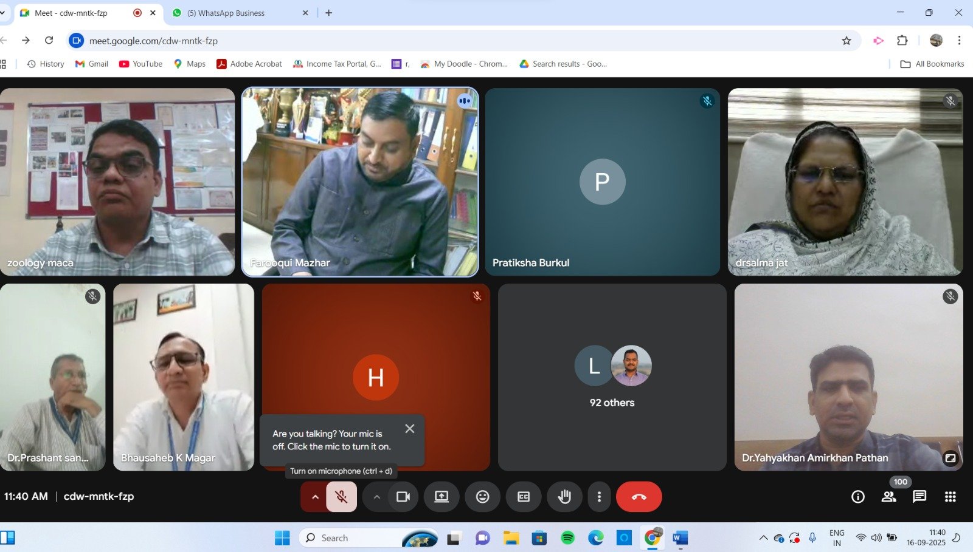The height and width of the screenshot is (552, 973).
Task: Dismiss the mic-off notification with its X
Action: point(409,428)
